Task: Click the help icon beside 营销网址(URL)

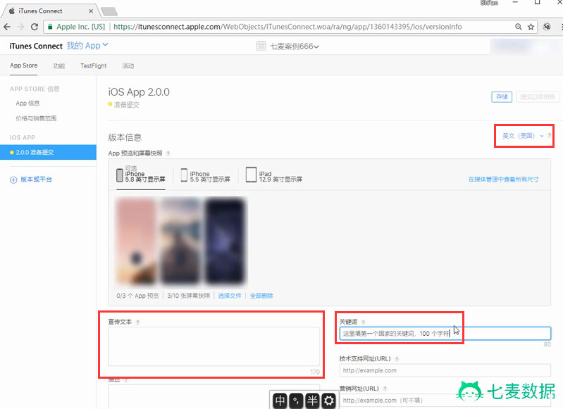Action: pyautogui.click(x=385, y=389)
